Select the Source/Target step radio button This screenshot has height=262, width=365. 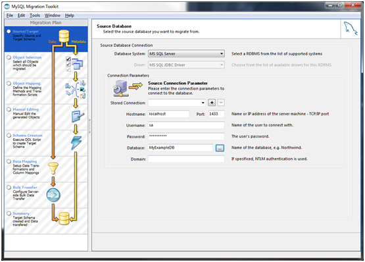9,31
